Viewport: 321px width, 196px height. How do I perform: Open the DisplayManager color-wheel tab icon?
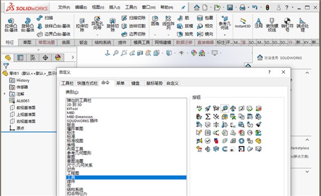click(58, 58)
